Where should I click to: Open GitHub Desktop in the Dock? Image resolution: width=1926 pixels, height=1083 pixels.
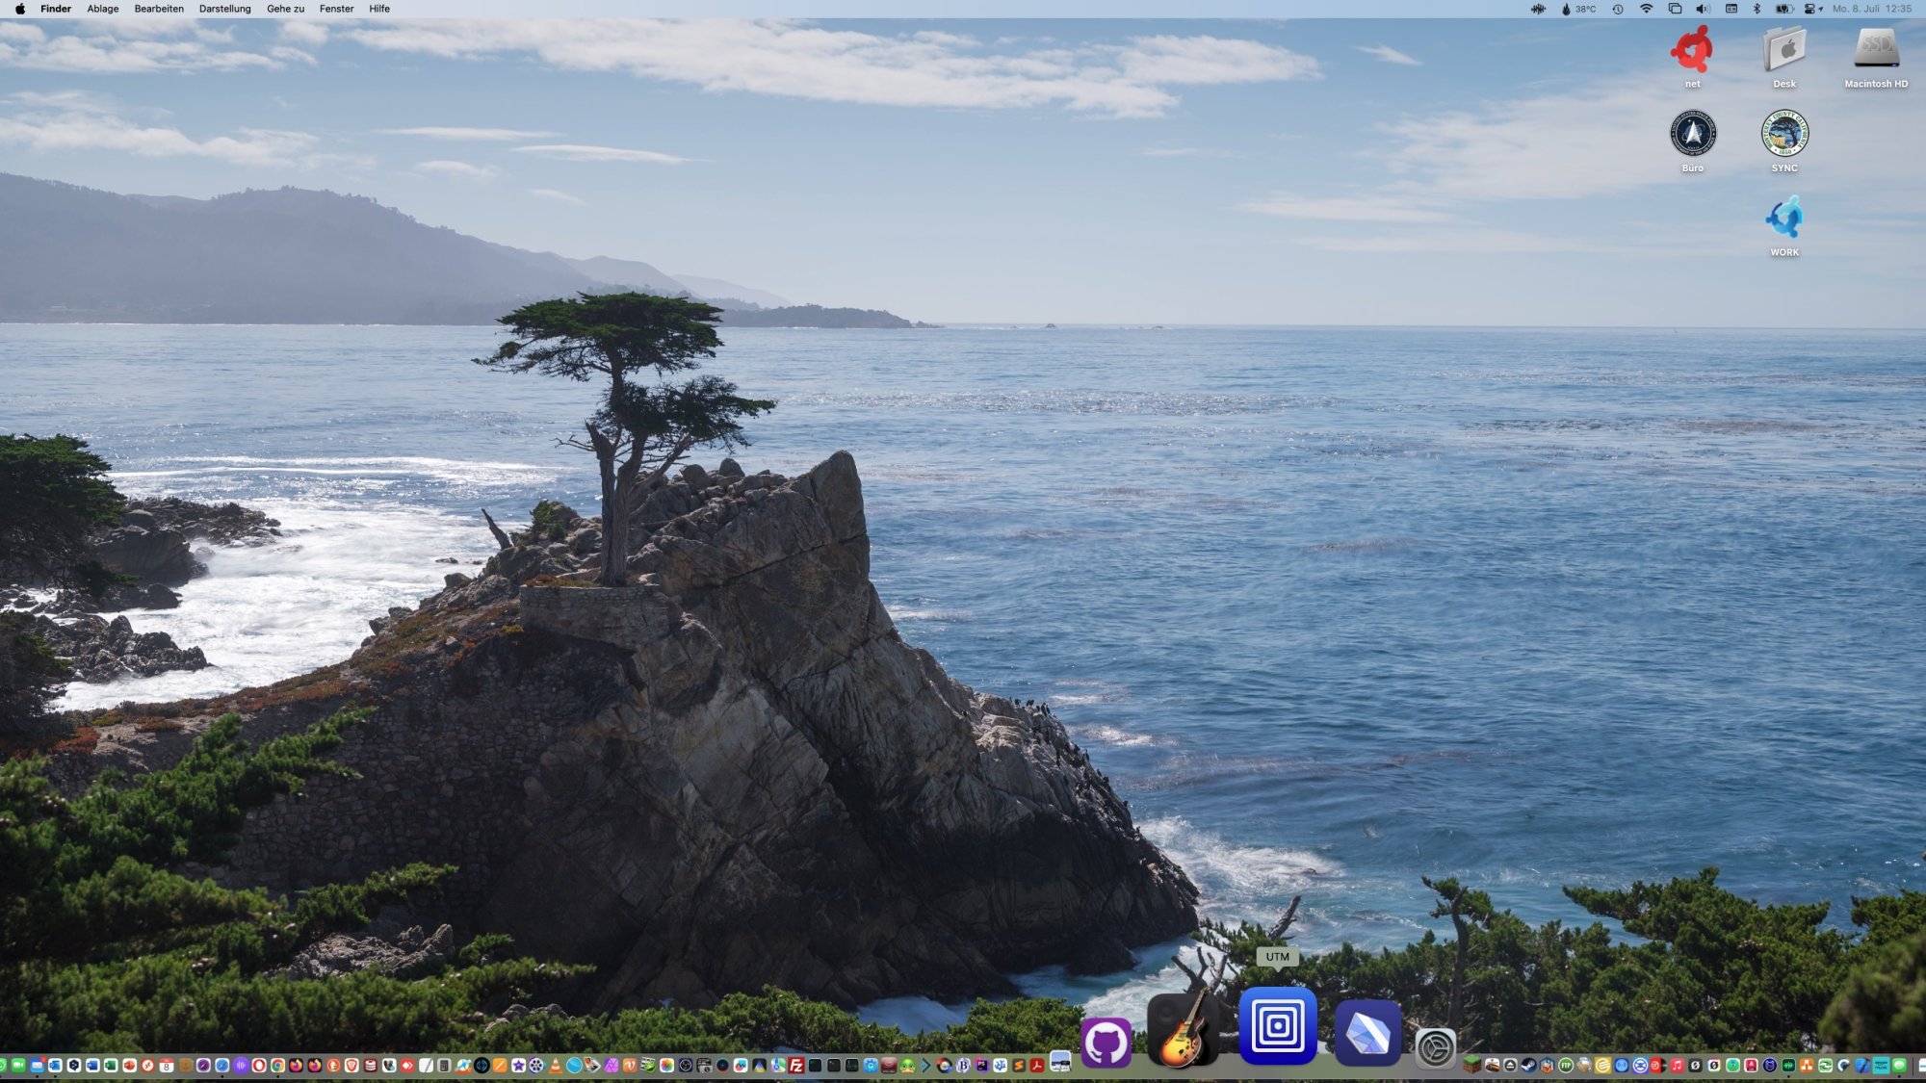1106,1043
